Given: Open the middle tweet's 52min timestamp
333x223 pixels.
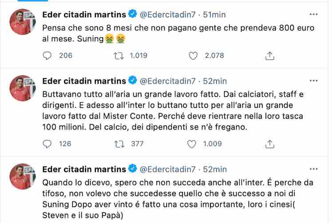Looking at the screenshot, I should pyautogui.click(x=214, y=81).
